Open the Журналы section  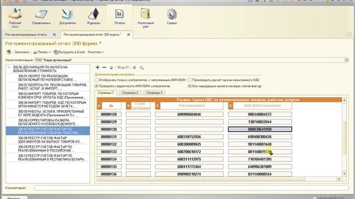pos(93,17)
